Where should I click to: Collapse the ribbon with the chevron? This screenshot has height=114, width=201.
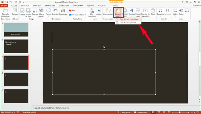199,19
